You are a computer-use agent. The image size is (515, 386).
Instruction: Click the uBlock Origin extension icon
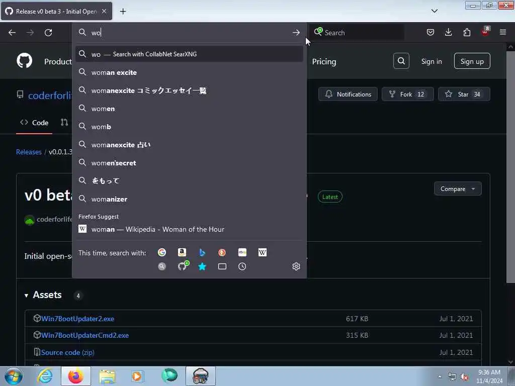485,32
